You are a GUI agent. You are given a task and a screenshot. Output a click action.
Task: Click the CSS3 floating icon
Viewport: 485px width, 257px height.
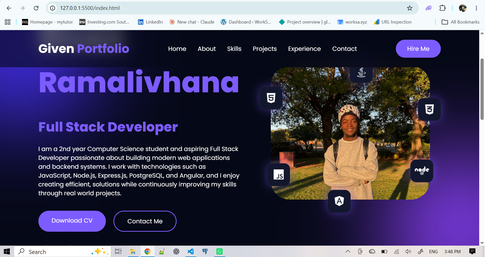click(x=429, y=109)
